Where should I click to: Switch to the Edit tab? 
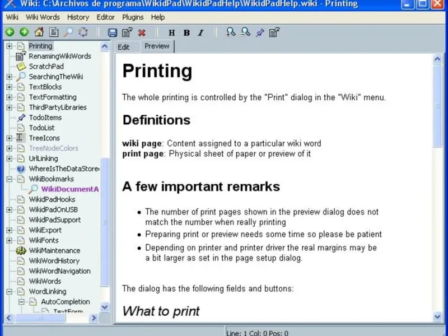pyautogui.click(x=124, y=47)
